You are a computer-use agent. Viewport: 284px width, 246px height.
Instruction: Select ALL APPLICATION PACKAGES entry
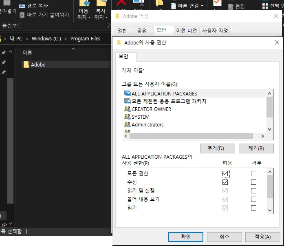click(x=194, y=93)
